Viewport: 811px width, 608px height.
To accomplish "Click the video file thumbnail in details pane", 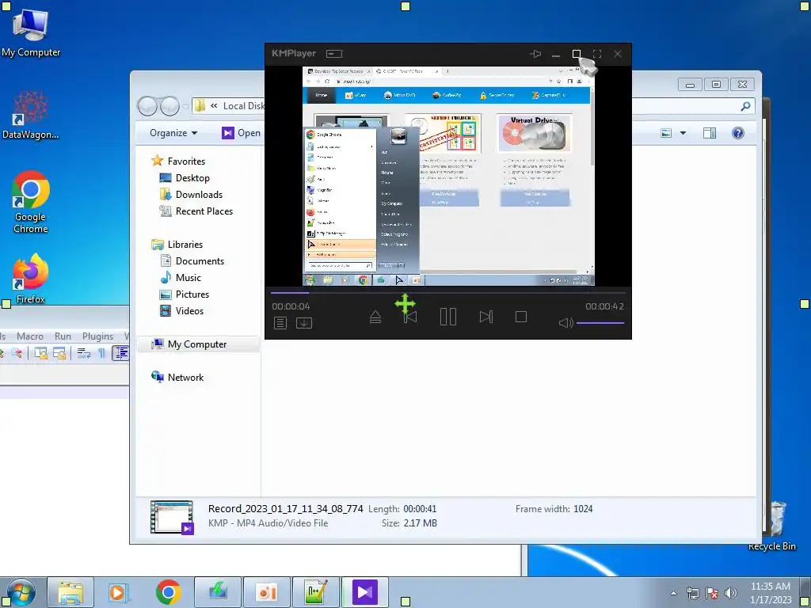I will tap(172, 516).
